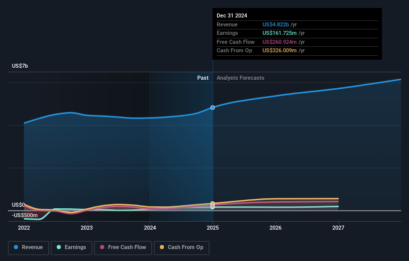Click the Analysts Forecasts label
This screenshot has width=409, height=261.
[240, 78]
